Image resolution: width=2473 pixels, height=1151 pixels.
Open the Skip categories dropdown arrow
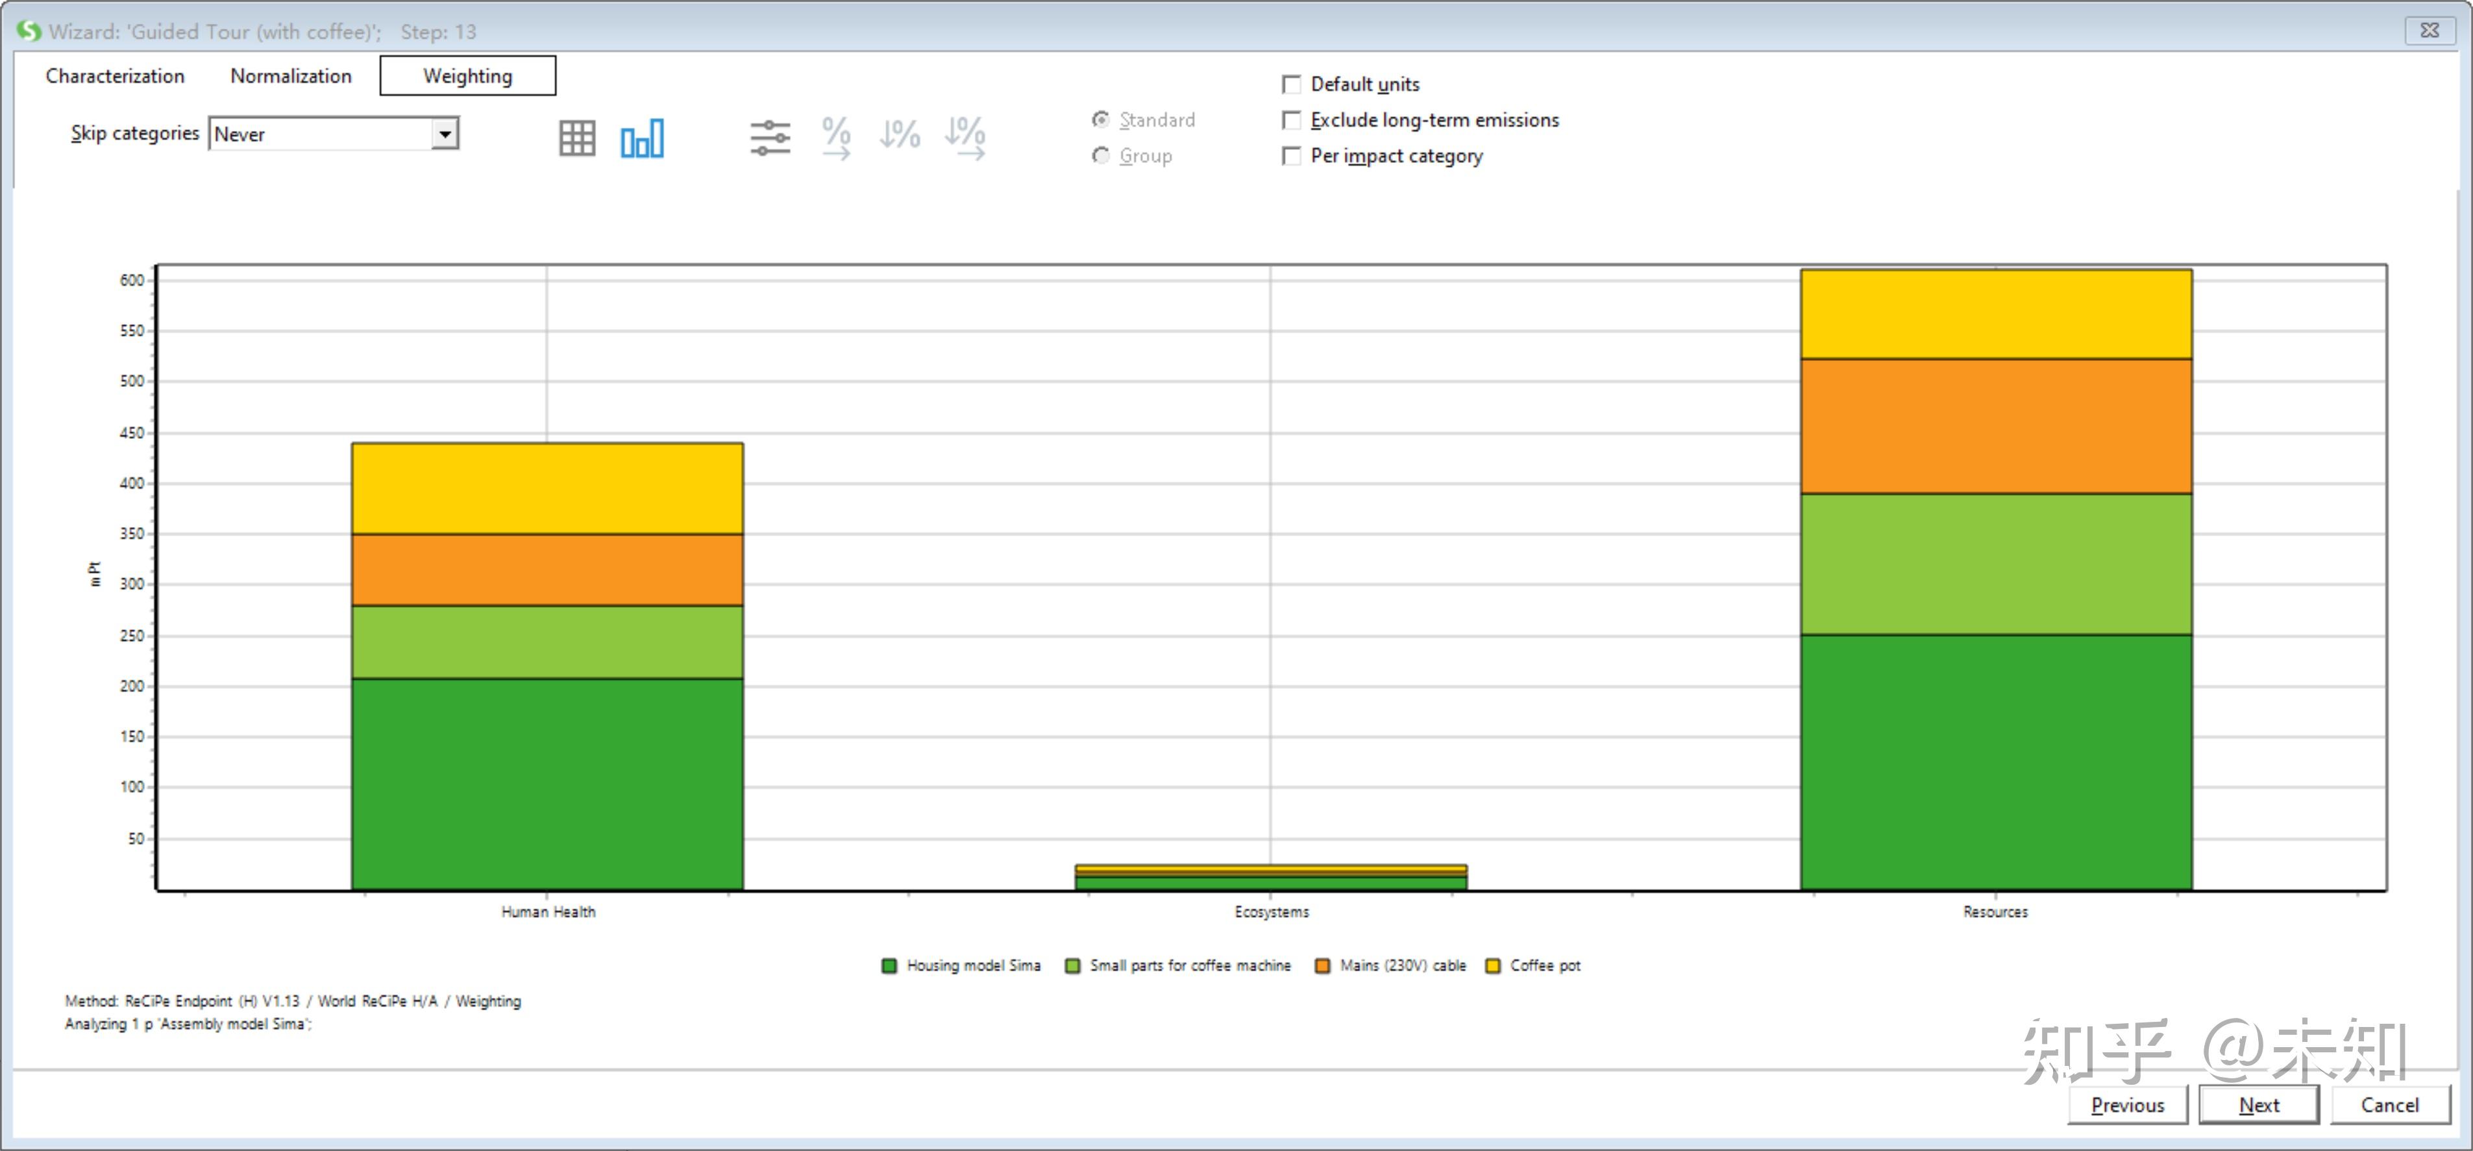point(445,134)
